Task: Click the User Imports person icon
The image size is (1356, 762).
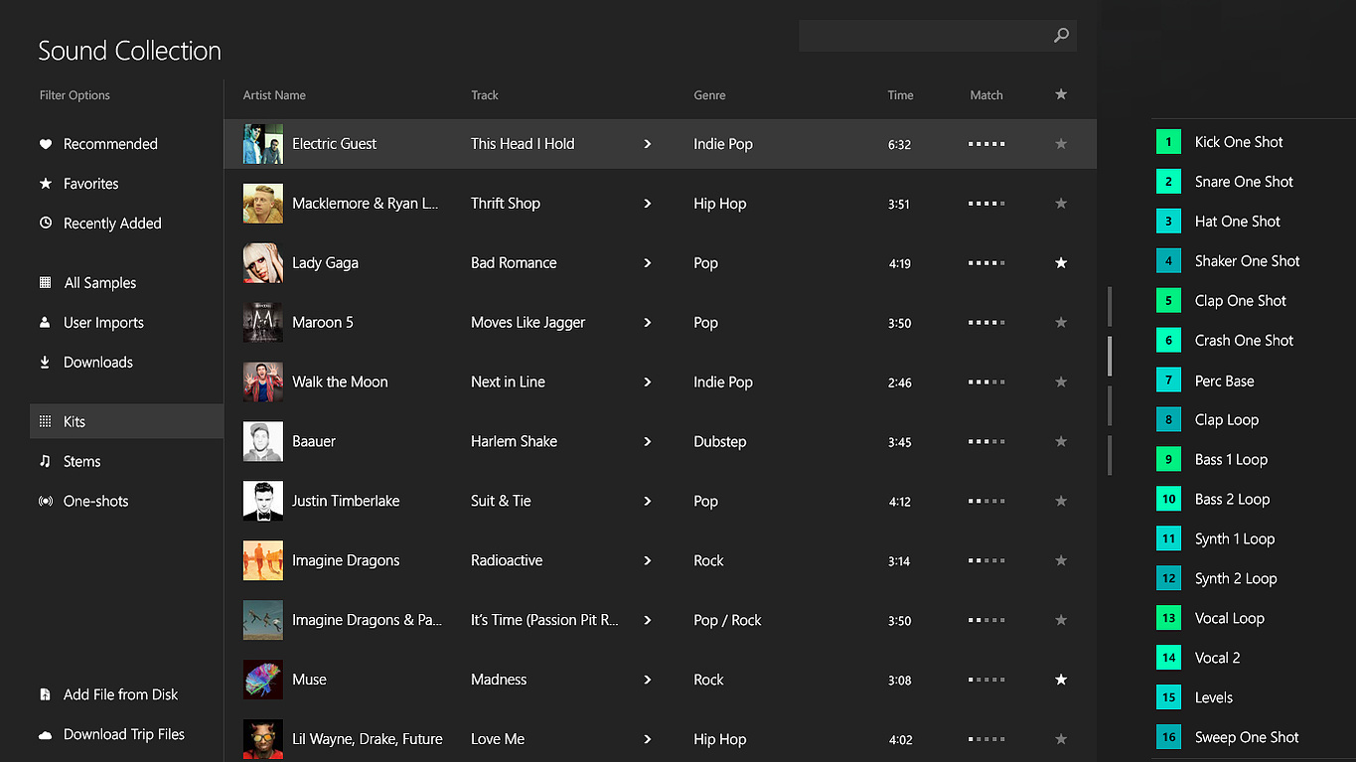Action: [x=45, y=323]
